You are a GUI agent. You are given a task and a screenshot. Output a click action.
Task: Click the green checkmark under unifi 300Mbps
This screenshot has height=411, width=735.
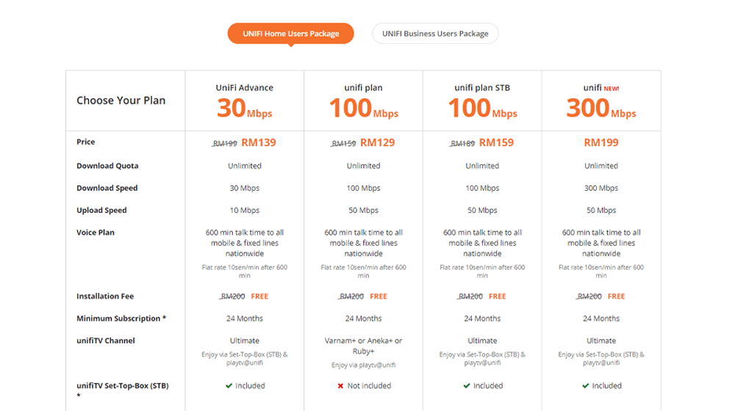click(586, 386)
